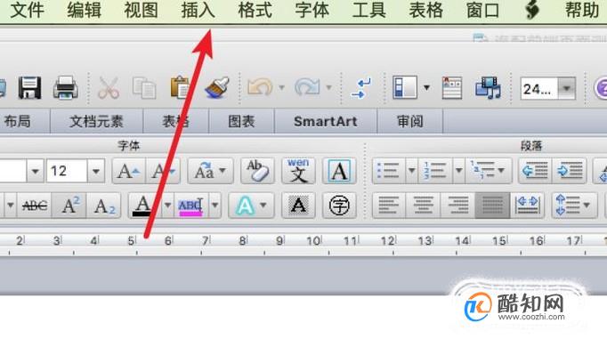Apply the pink text highlight color
This screenshot has width=607, height=355.
[x=190, y=206]
